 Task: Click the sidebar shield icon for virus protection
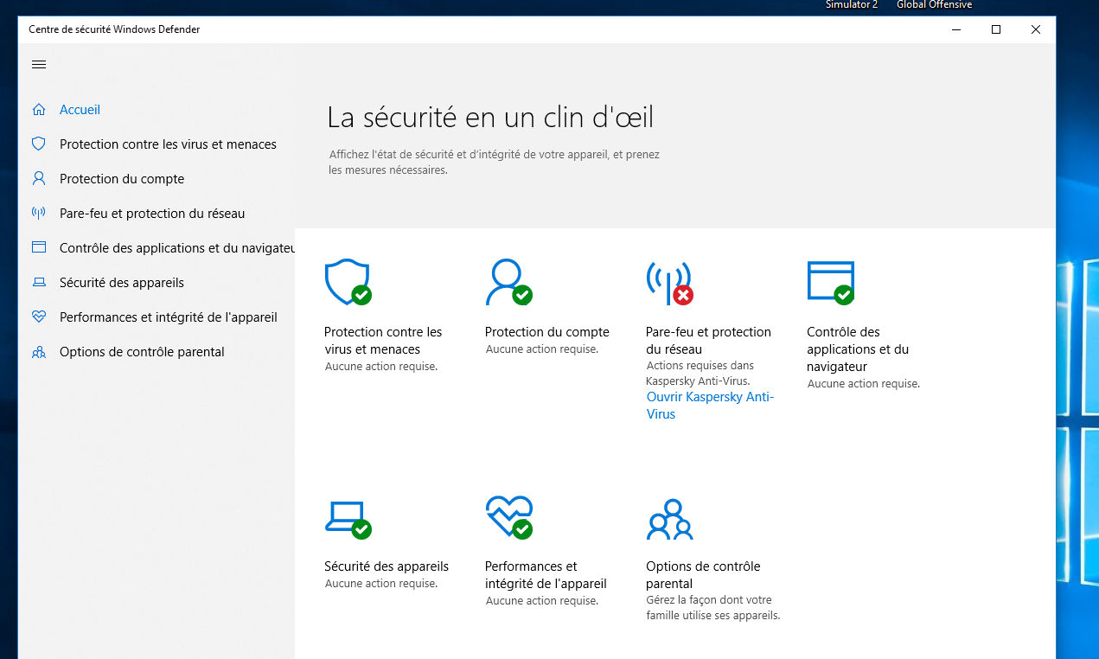(x=39, y=144)
